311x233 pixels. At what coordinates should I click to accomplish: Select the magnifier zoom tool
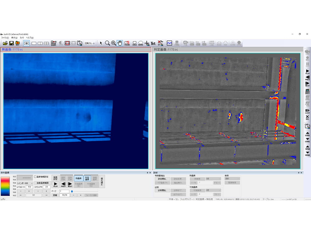[x=107, y=43]
